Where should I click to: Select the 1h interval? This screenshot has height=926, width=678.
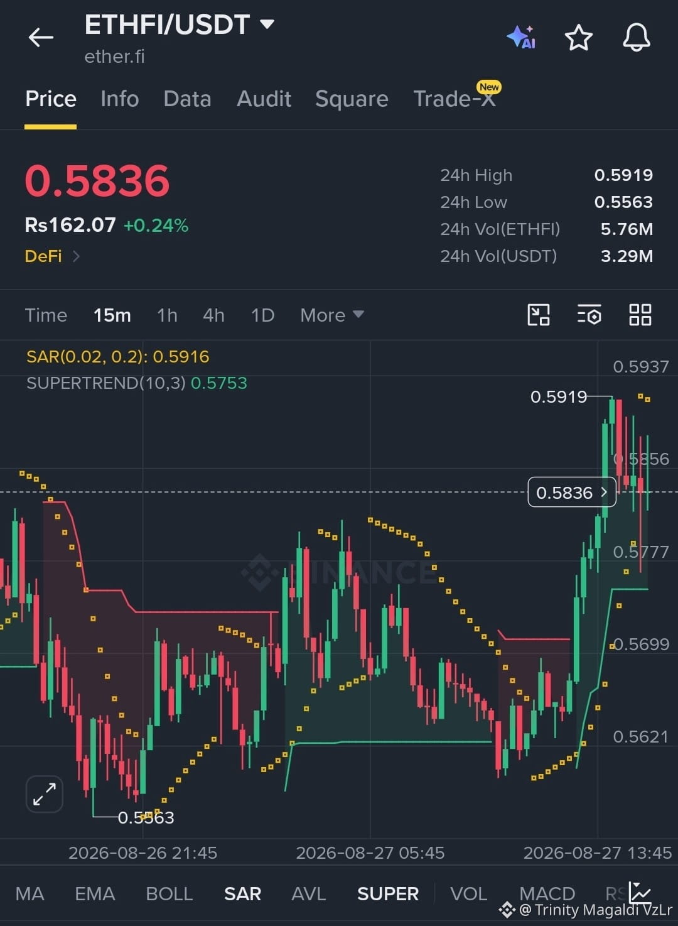[167, 315]
